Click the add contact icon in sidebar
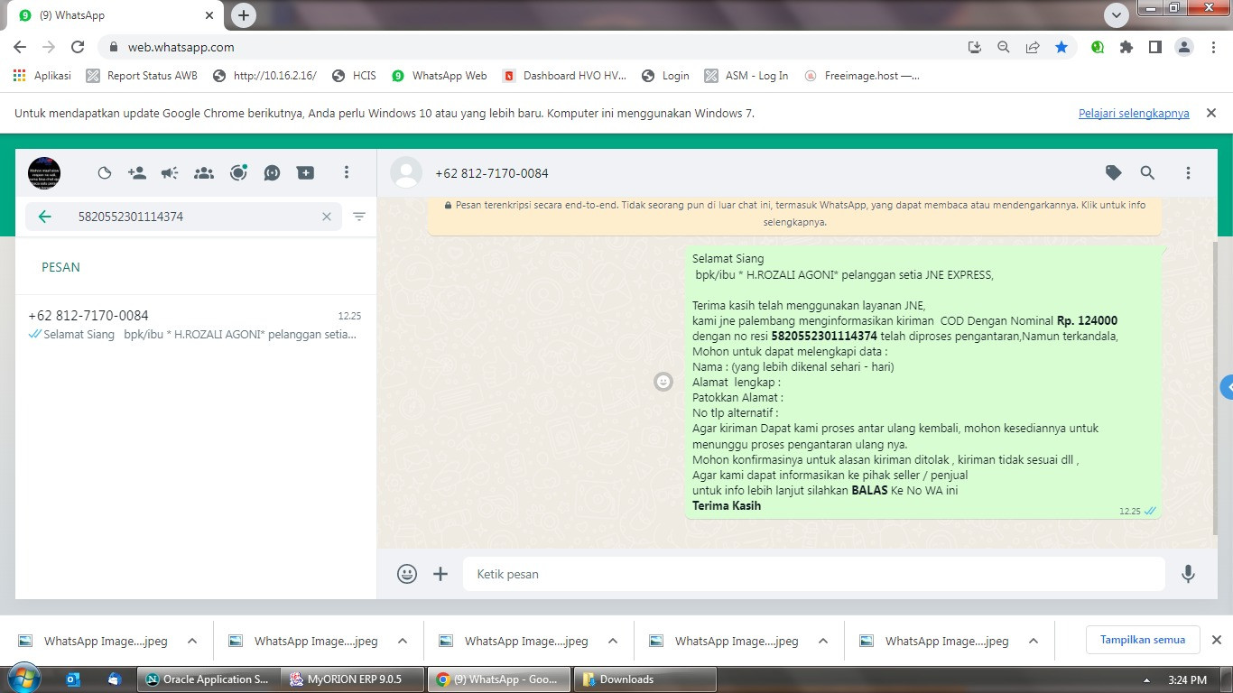The image size is (1233, 693). click(x=137, y=173)
